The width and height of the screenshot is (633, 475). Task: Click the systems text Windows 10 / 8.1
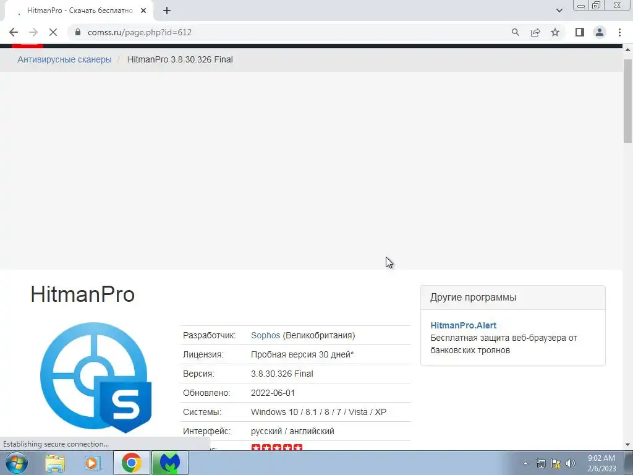pyautogui.click(x=318, y=412)
